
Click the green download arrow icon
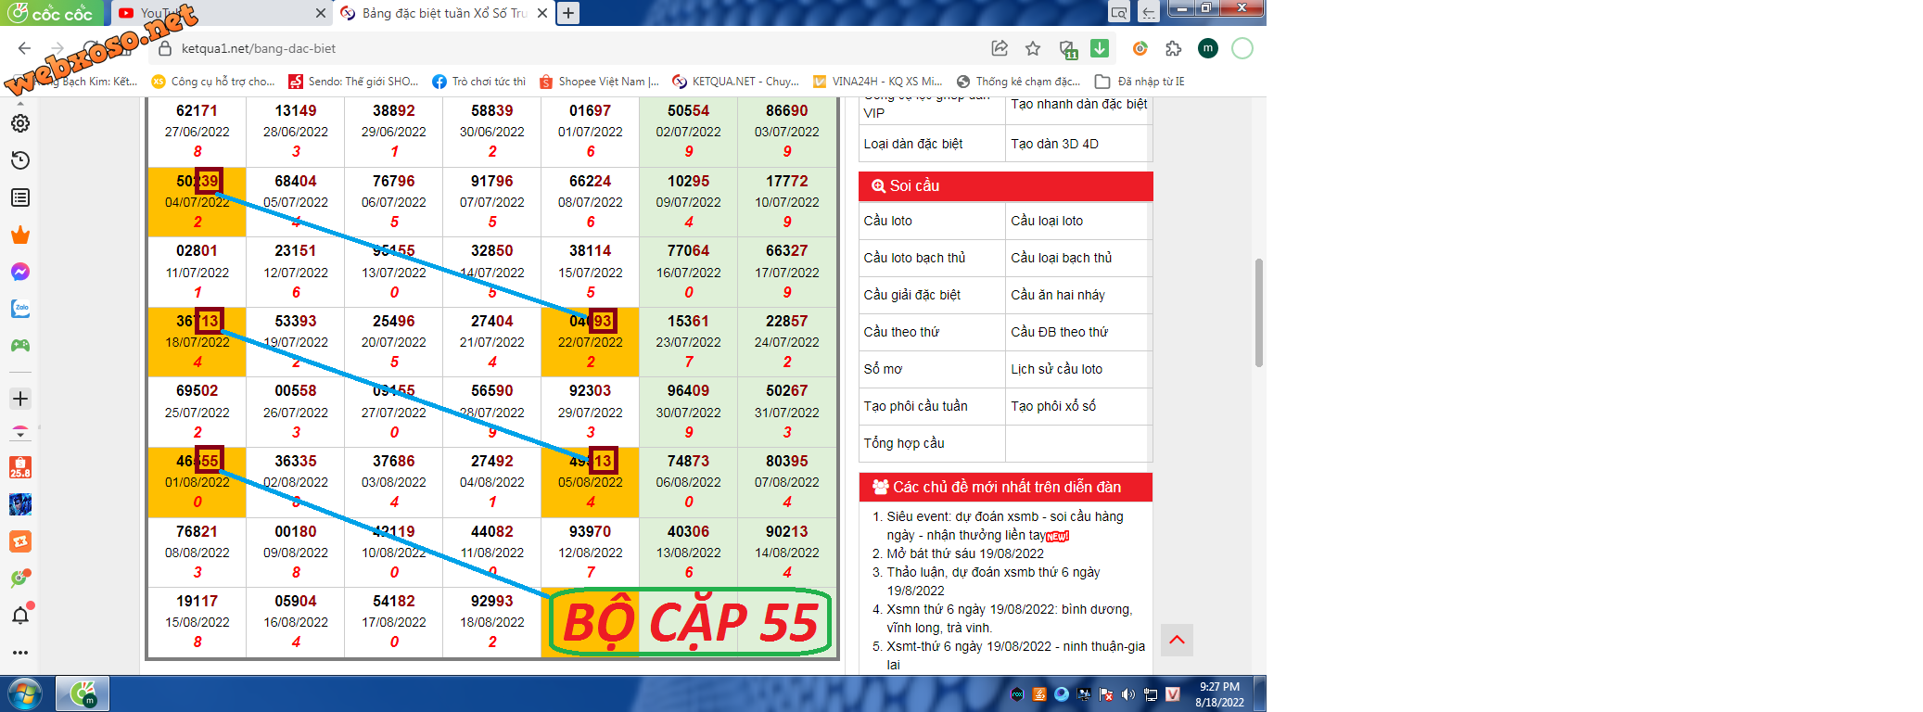pyautogui.click(x=1100, y=48)
